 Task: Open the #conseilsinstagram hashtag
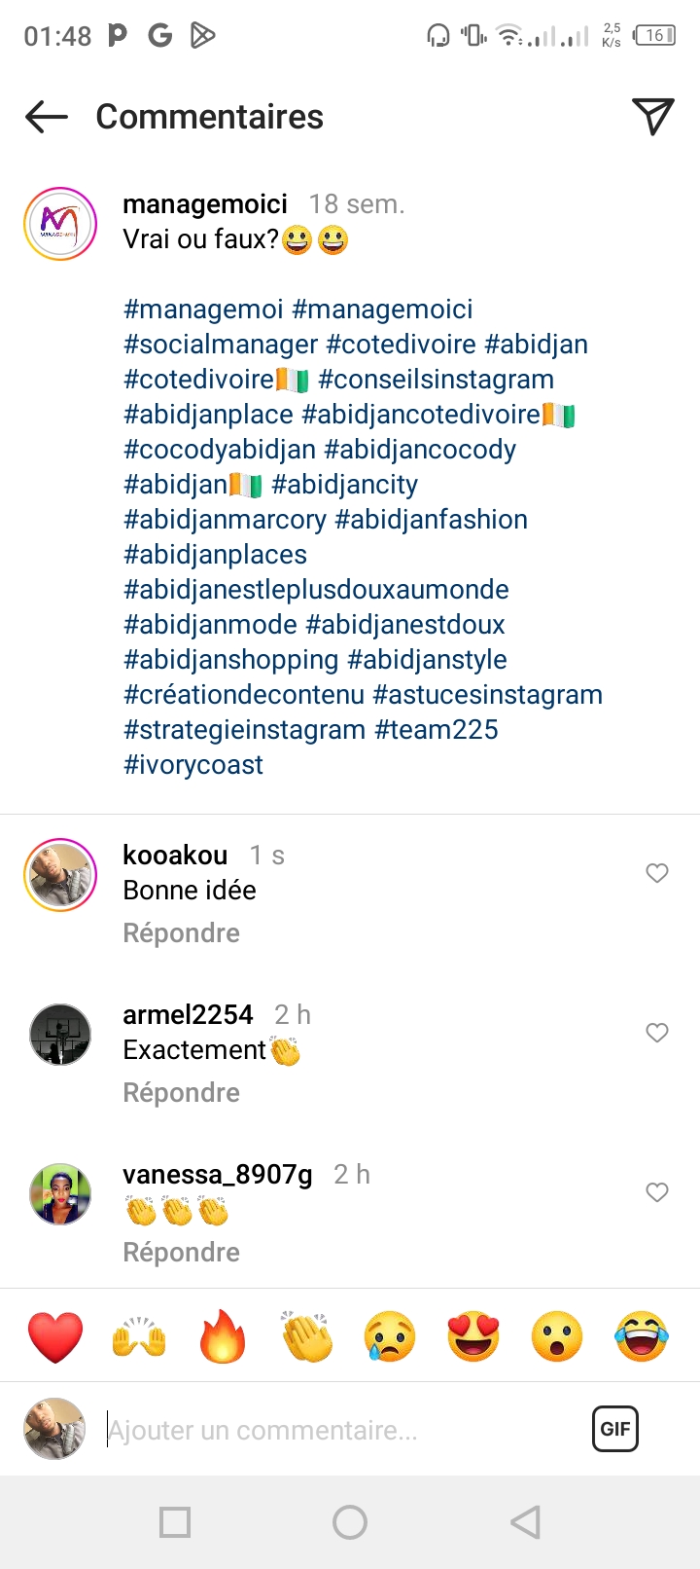click(436, 380)
